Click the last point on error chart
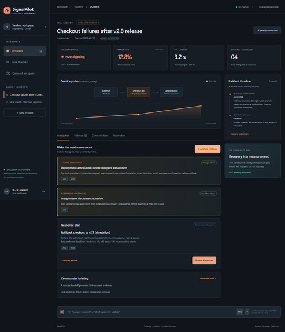 (201, 106)
